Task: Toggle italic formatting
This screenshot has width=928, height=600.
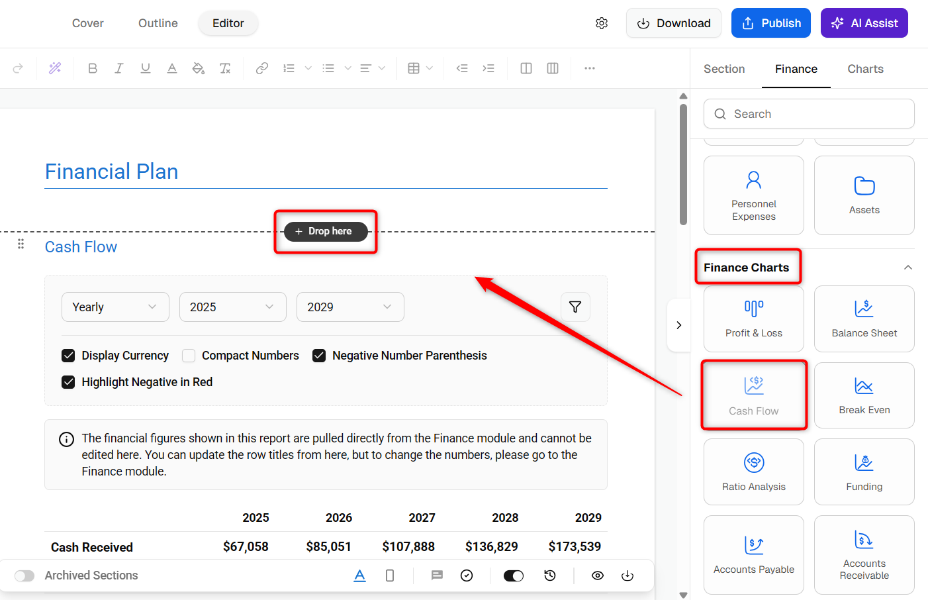Action: click(119, 68)
